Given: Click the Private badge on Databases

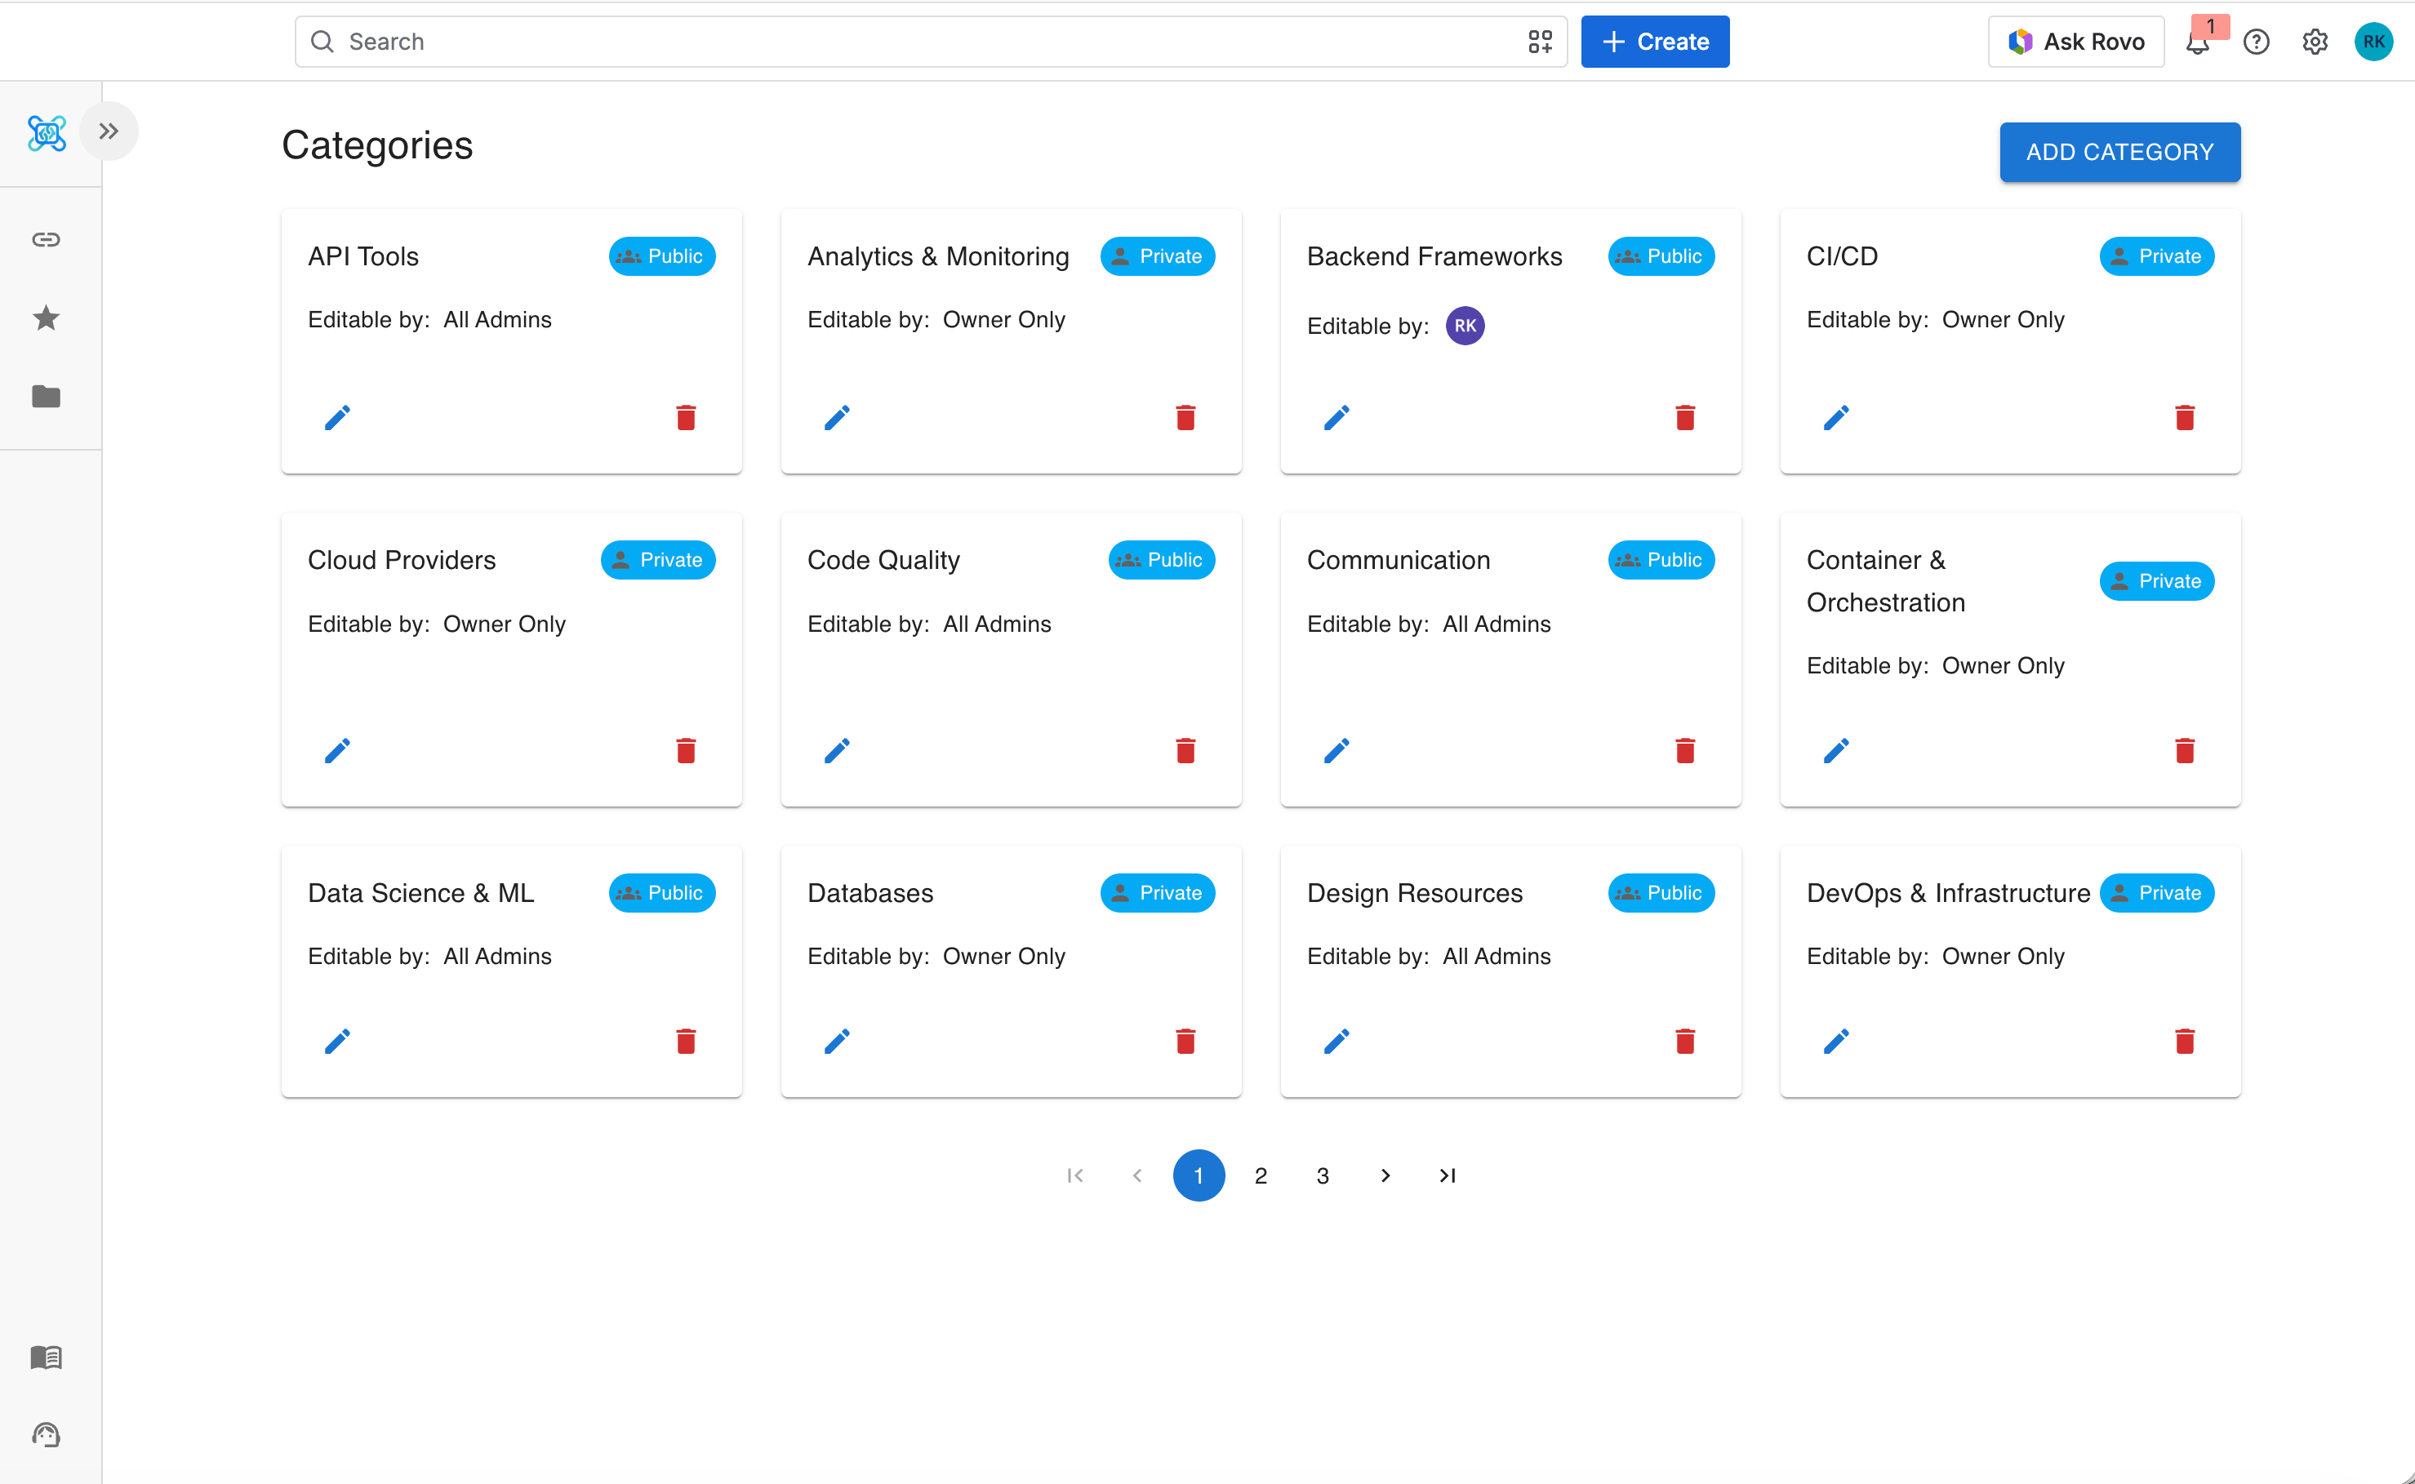Looking at the screenshot, I should pyautogui.click(x=1158, y=893).
